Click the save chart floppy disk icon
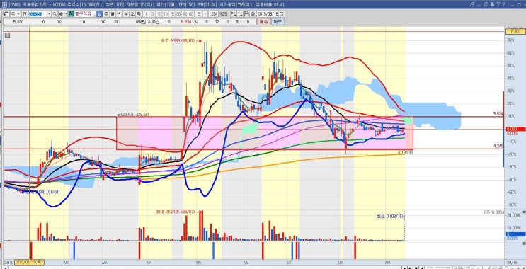This screenshot has height=269, width=526. coord(246,14)
